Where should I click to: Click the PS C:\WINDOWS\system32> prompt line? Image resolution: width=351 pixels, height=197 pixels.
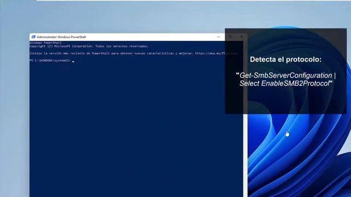tap(52, 61)
